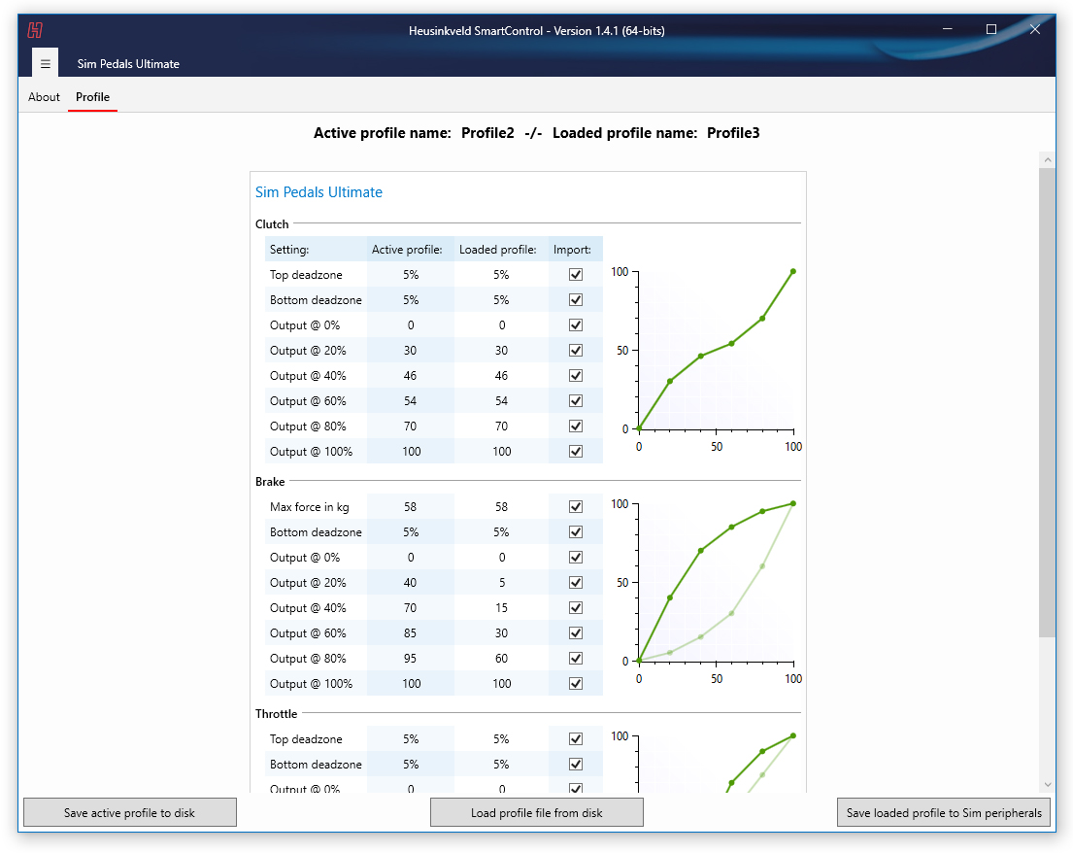
Task: Click the active profile name Profile2
Action: tap(487, 133)
